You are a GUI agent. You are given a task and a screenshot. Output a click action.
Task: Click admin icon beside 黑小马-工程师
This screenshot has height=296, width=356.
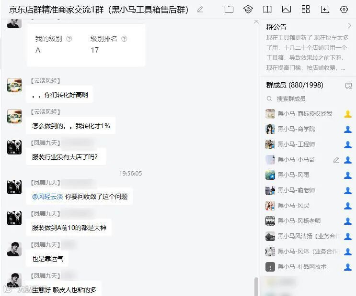tap(348, 144)
